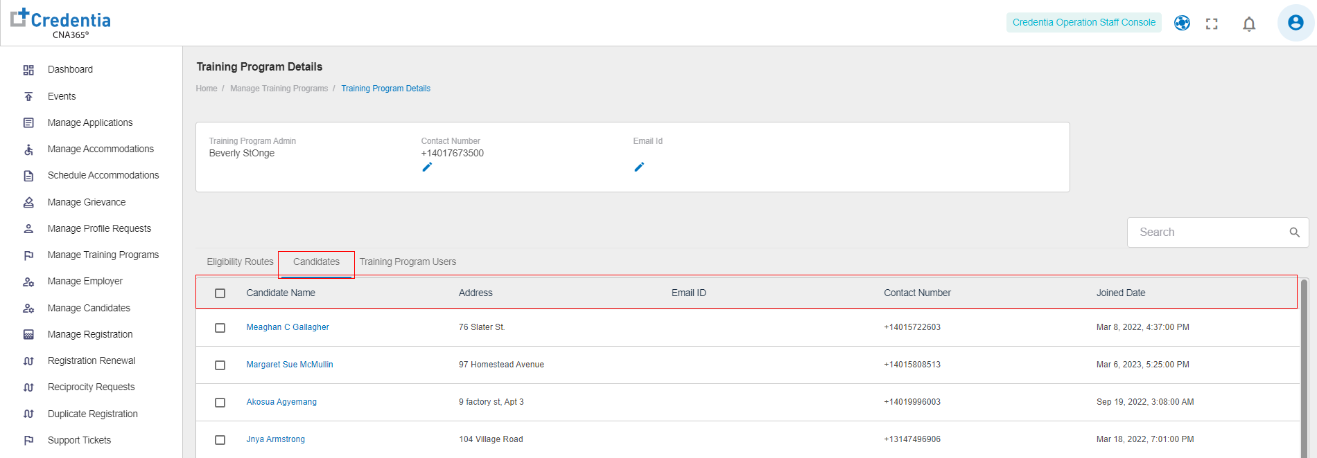This screenshot has height=458, width=1317.
Task: Click the Dashboard sidebar icon
Action: (x=28, y=70)
